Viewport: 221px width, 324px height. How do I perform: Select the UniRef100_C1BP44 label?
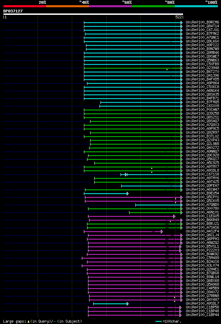202,315
